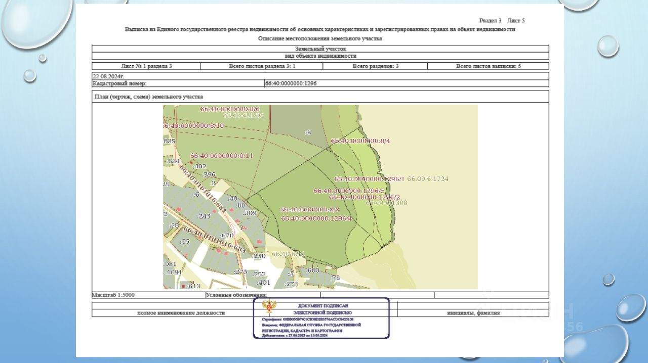Click the double-headed eagle emblem in signature stamp

coord(266,307)
